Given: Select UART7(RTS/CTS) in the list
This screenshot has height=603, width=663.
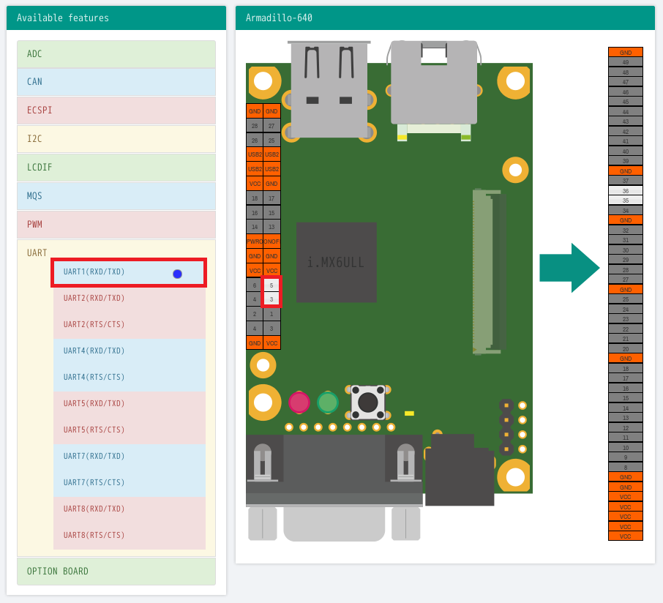Looking at the screenshot, I should pyautogui.click(x=94, y=482).
